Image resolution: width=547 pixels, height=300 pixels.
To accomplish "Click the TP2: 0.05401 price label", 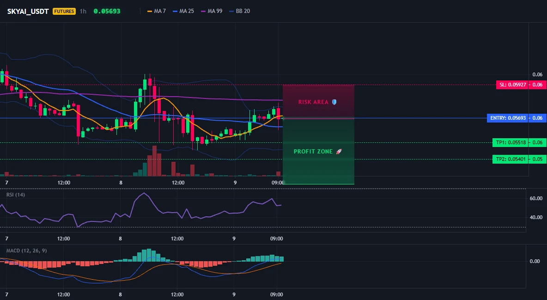I will [x=511, y=159].
